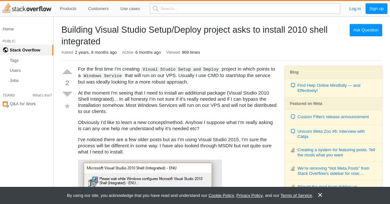Open Custom Filters release announcement
The height and width of the screenshot is (204, 390).
coord(333,117)
